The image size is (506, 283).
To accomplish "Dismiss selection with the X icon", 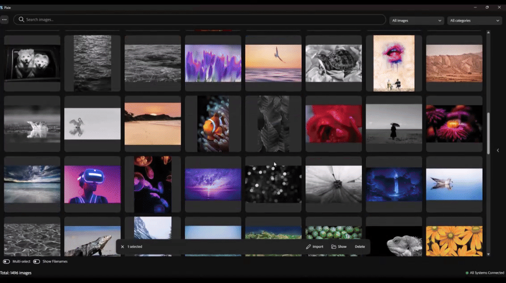I will (x=122, y=247).
